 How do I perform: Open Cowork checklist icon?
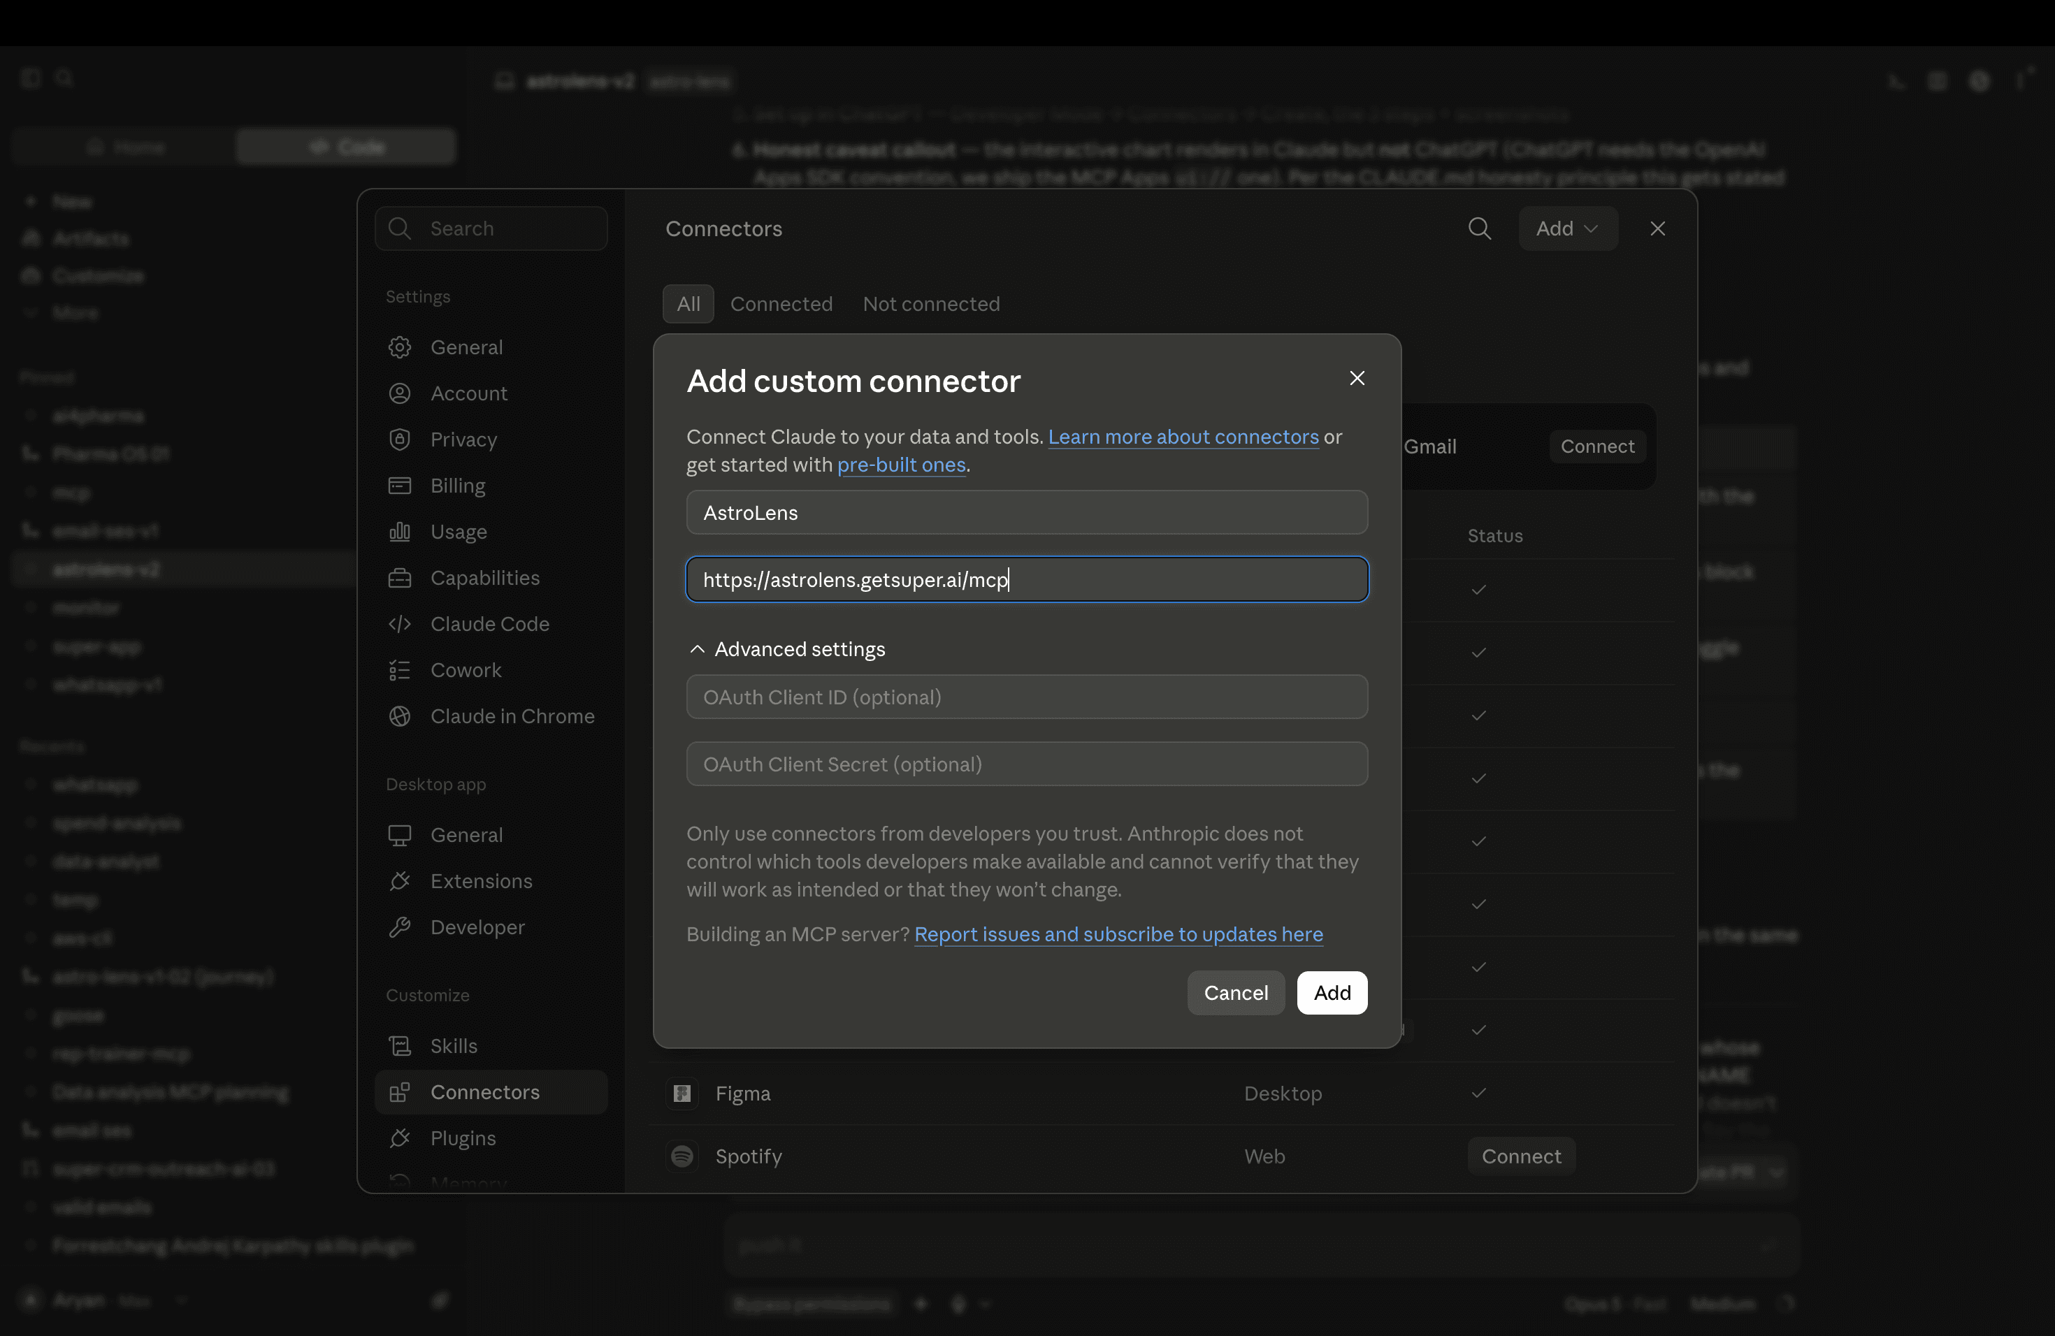click(x=399, y=669)
